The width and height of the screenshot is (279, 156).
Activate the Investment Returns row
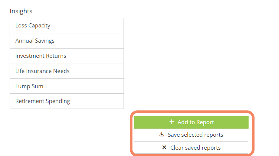point(67,56)
